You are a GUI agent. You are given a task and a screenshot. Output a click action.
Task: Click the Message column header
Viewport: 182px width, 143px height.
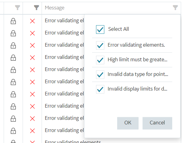pos(54,8)
